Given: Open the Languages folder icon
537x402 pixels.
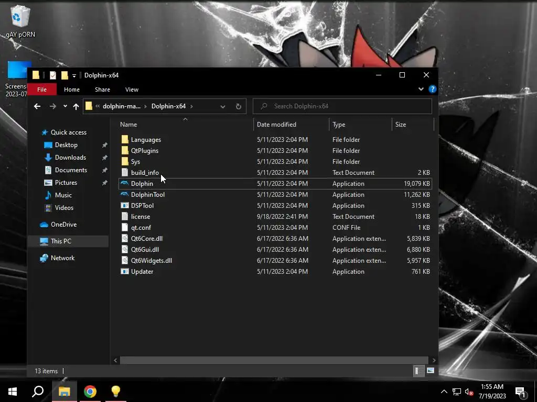Looking at the screenshot, I should (x=125, y=139).
